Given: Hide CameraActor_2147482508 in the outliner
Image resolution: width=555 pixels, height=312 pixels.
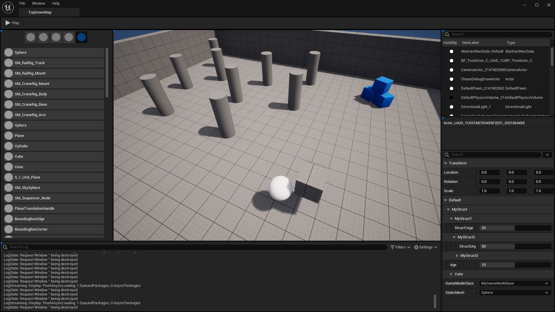Looking at the screenshot, I should click(451, 70).
